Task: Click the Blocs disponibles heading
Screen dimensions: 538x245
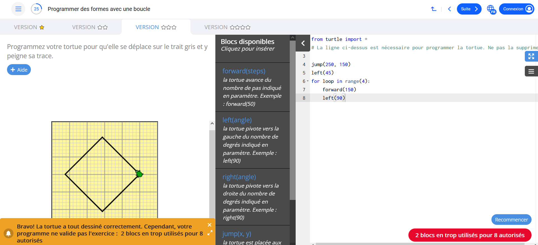Action: click(247, 41)
